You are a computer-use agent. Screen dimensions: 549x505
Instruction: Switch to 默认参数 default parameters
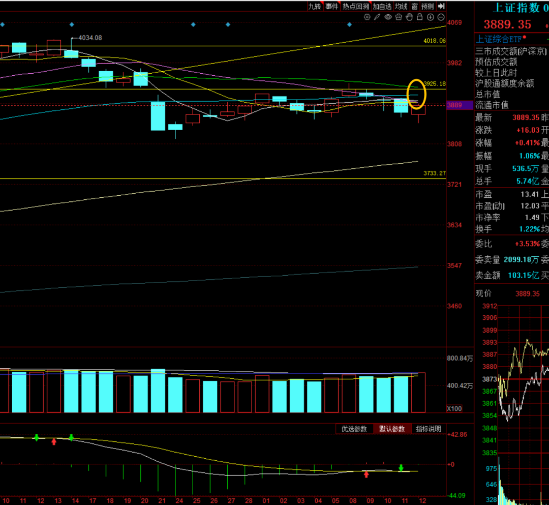click(x=392, y=429)
